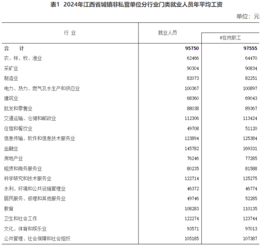The image size is (261, 245).
Task: Click the value 122714
Action: pos(192,178)
